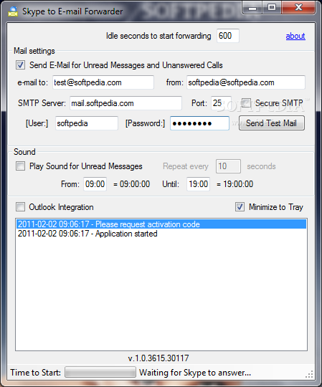
Task: Edit the Until time field 19:00
Action: (x=198, y=184)
